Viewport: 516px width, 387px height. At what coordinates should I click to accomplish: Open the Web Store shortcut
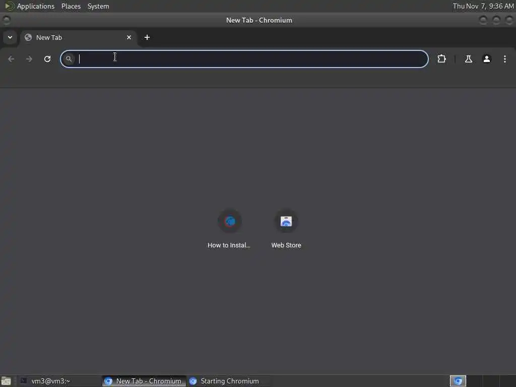click(286, 229)
